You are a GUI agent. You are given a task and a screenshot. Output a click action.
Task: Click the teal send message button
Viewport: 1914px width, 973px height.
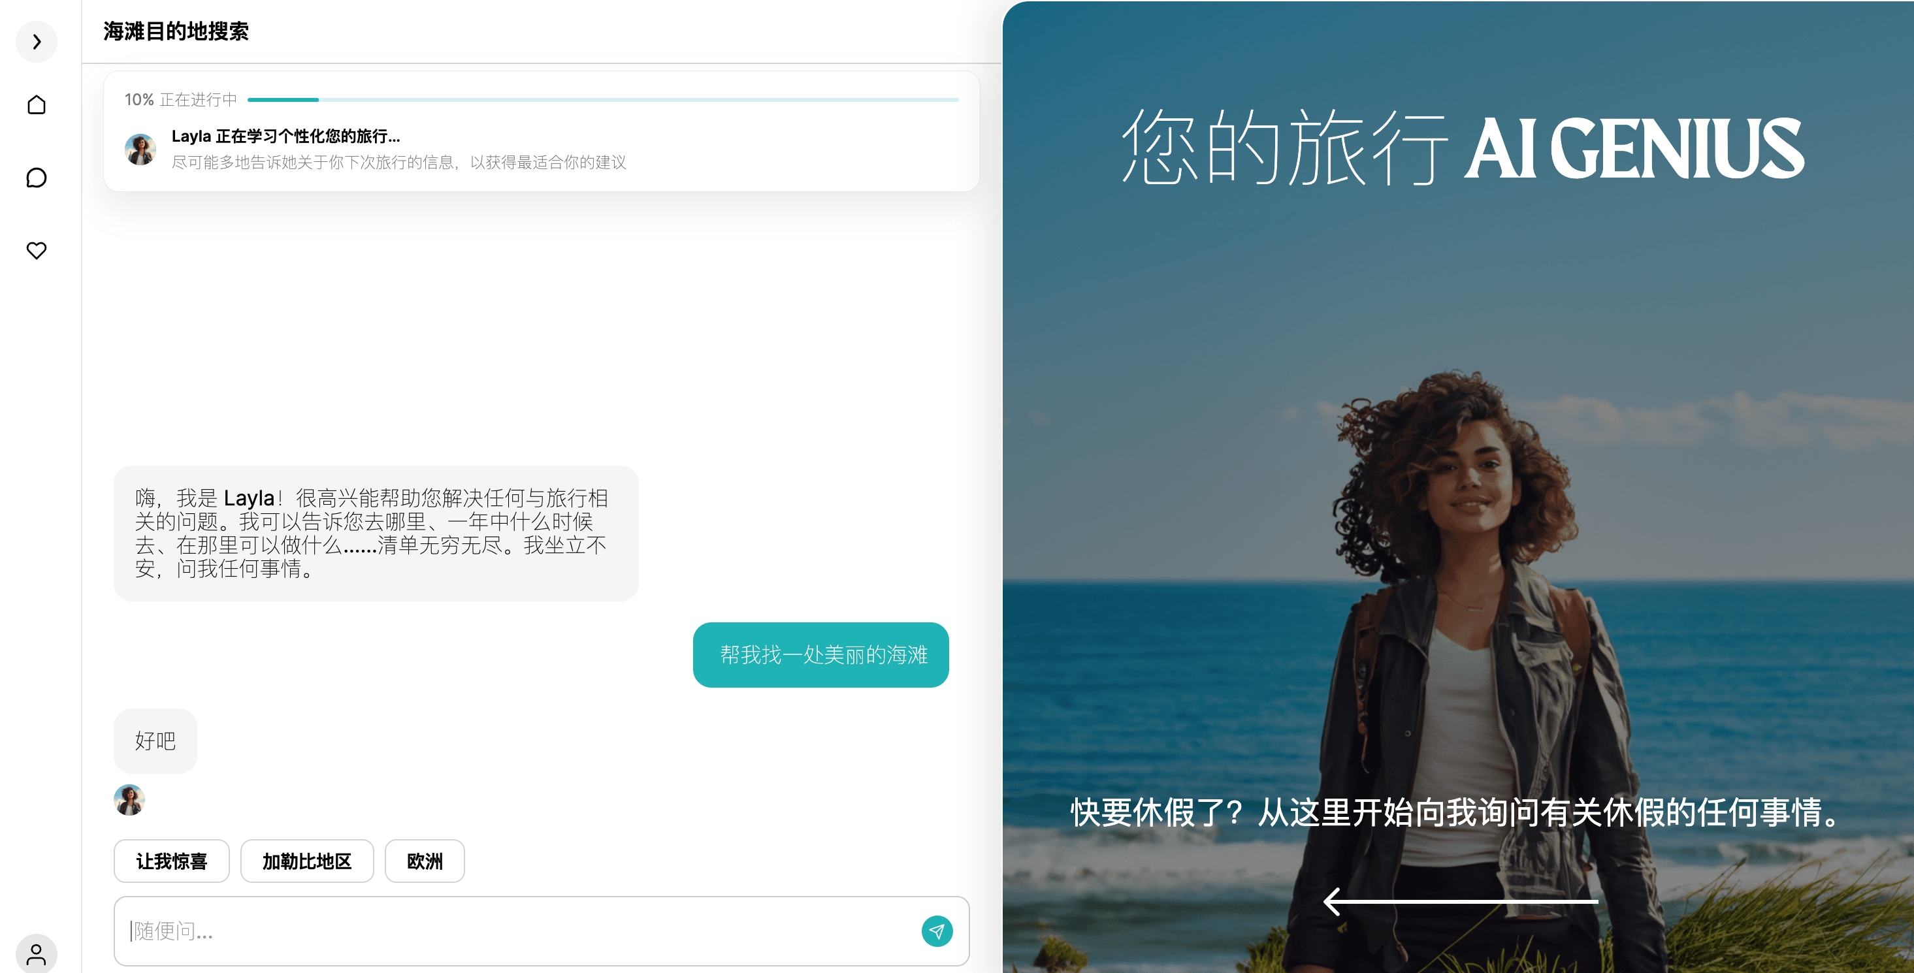936,931
